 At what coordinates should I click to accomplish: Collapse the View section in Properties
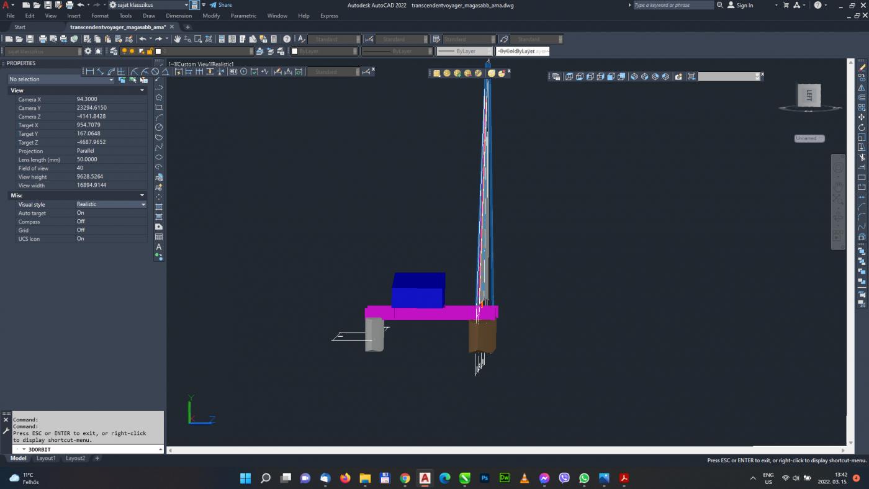(x=142, y=91)
